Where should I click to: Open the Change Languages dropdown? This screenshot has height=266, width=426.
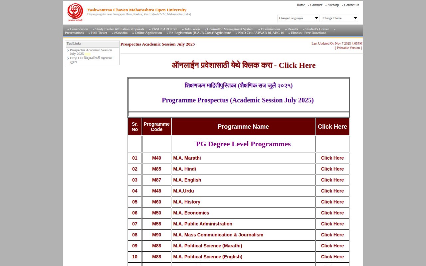click(298, 18)
